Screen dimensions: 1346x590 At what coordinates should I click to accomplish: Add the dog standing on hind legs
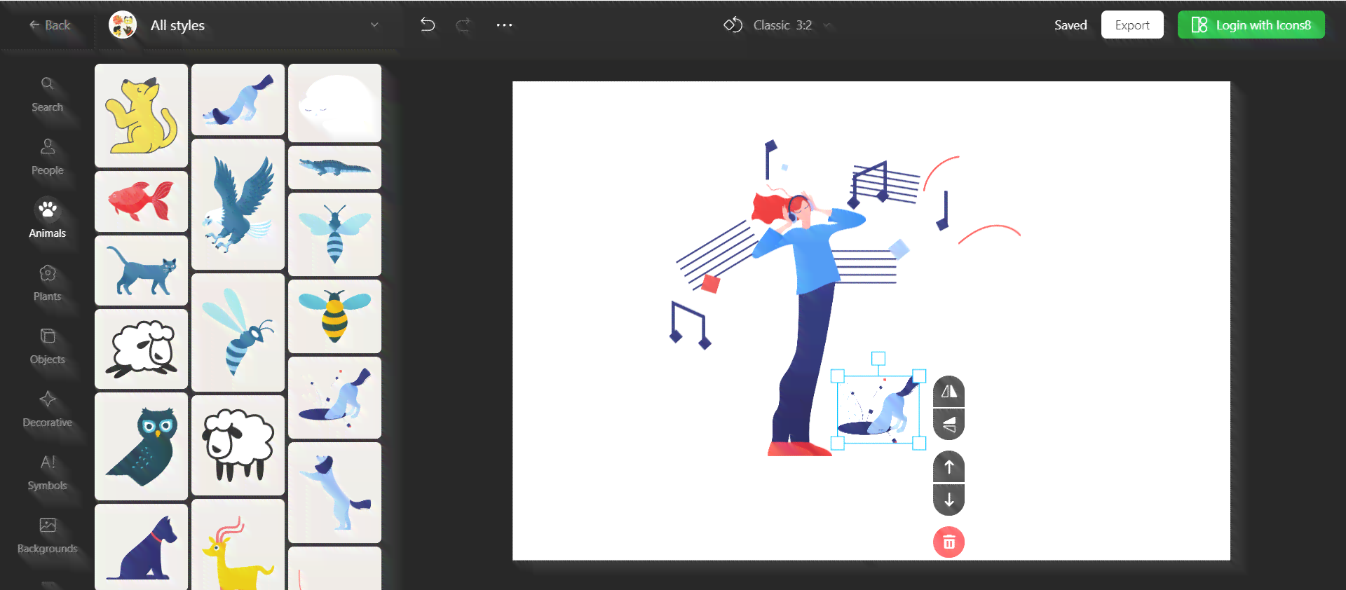point(334,493)
